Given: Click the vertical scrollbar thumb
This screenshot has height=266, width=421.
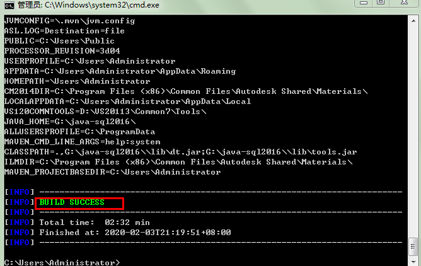Looking at the screenshot, I should 413,246.
